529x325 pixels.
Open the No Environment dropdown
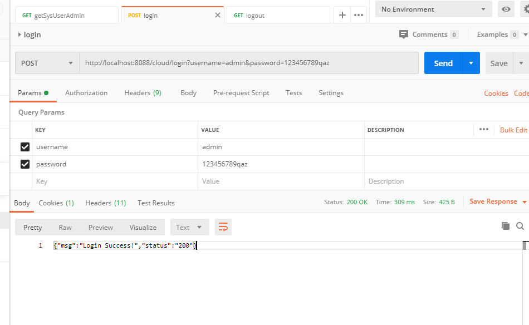[434, 9]
